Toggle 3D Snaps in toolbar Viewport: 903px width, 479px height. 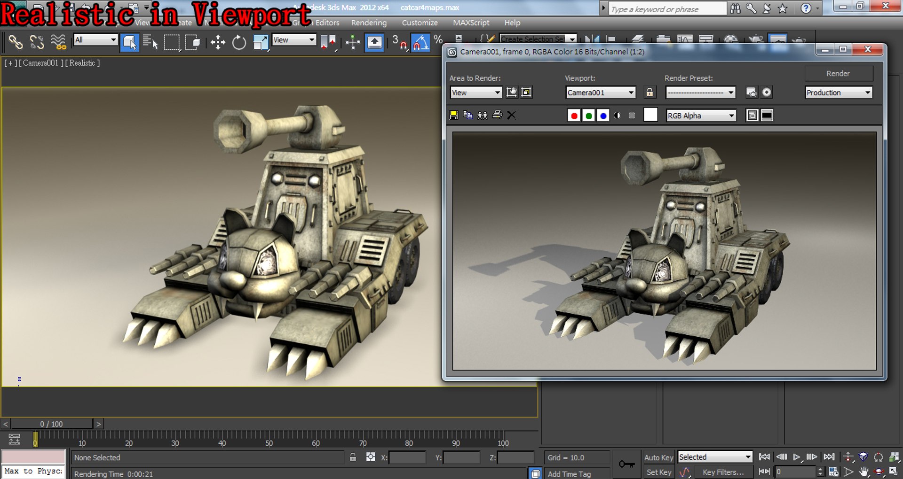point(400,42)
